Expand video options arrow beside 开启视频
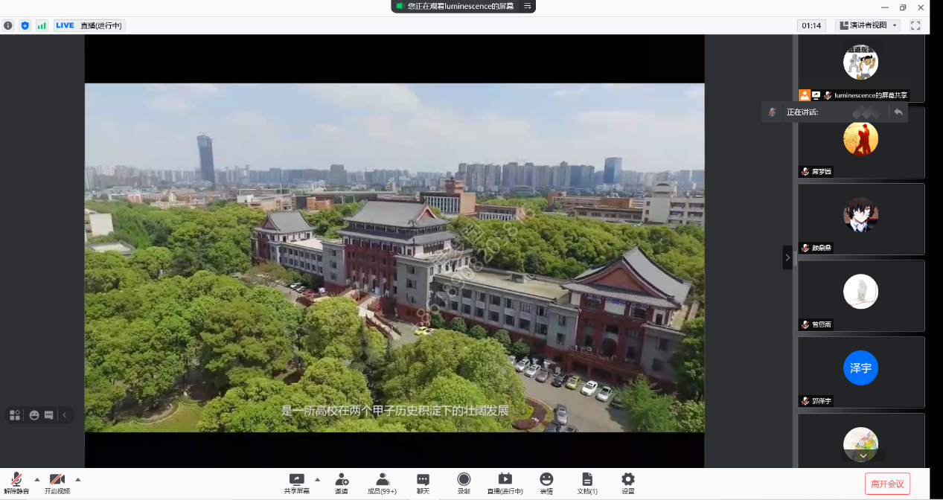Viewport: 943px width, 500px height. pos(78,479)
